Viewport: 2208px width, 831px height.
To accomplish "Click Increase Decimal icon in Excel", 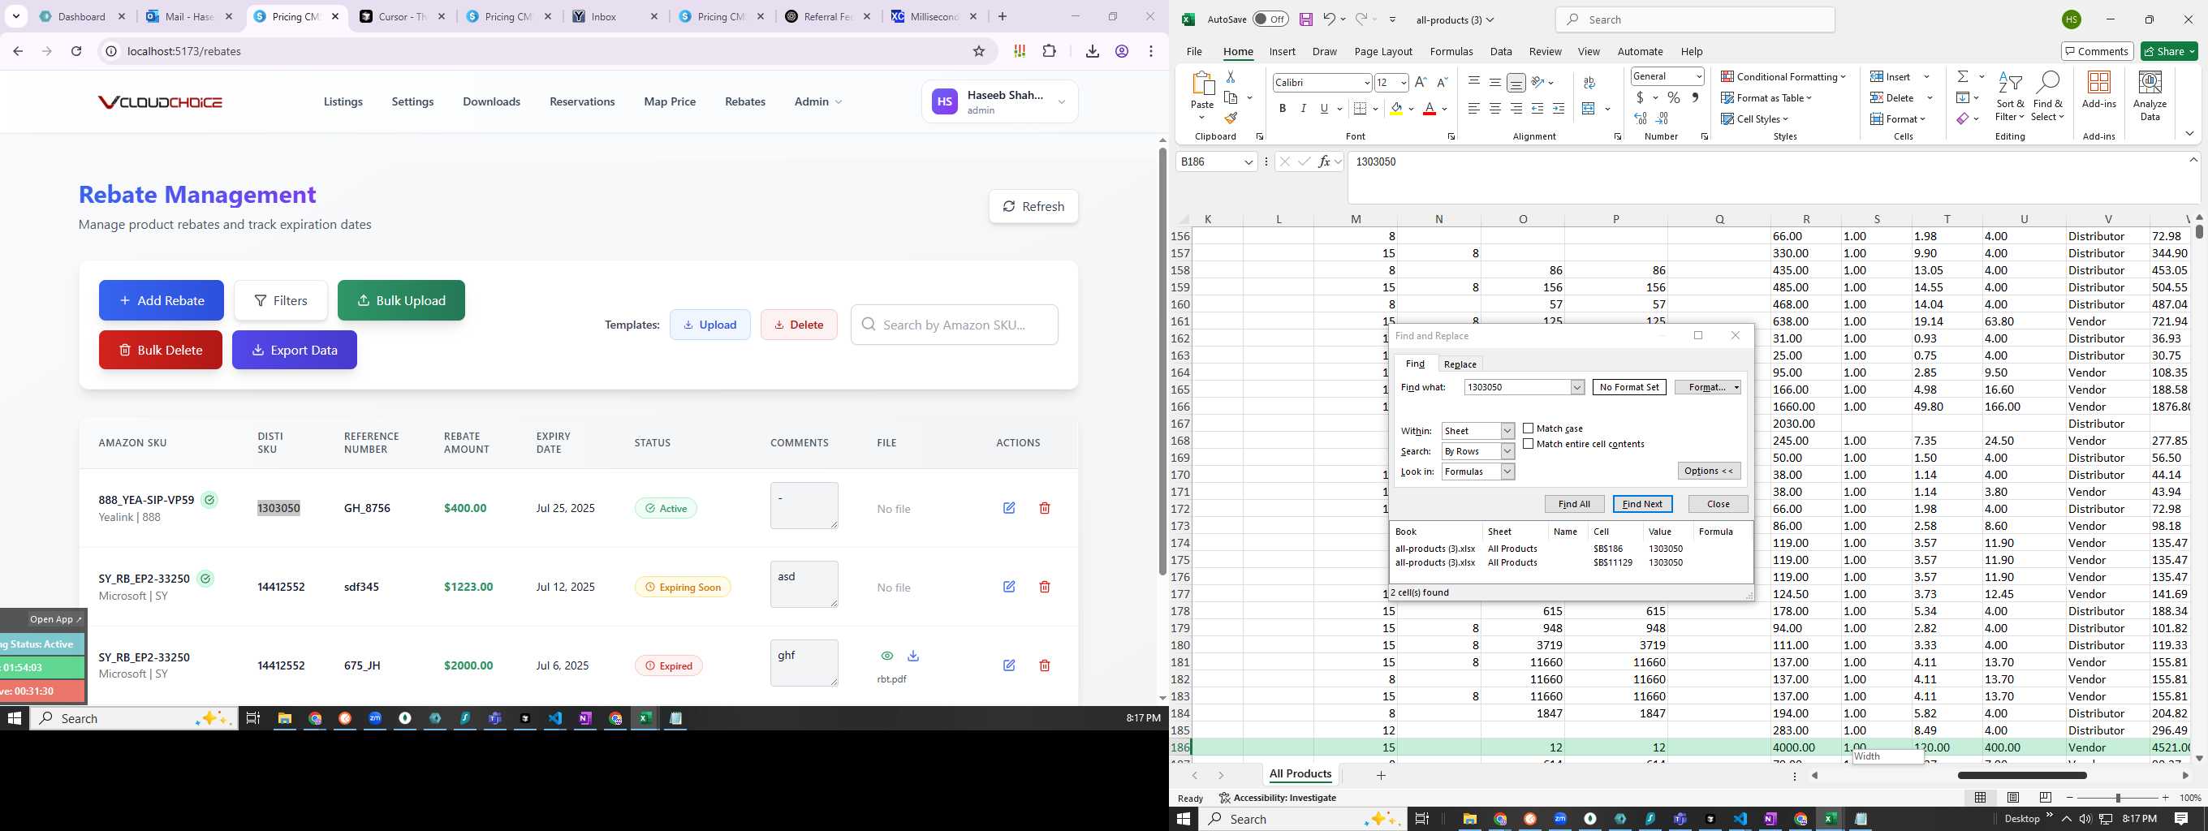I will pyautogui.click(x=1641, y=118).
